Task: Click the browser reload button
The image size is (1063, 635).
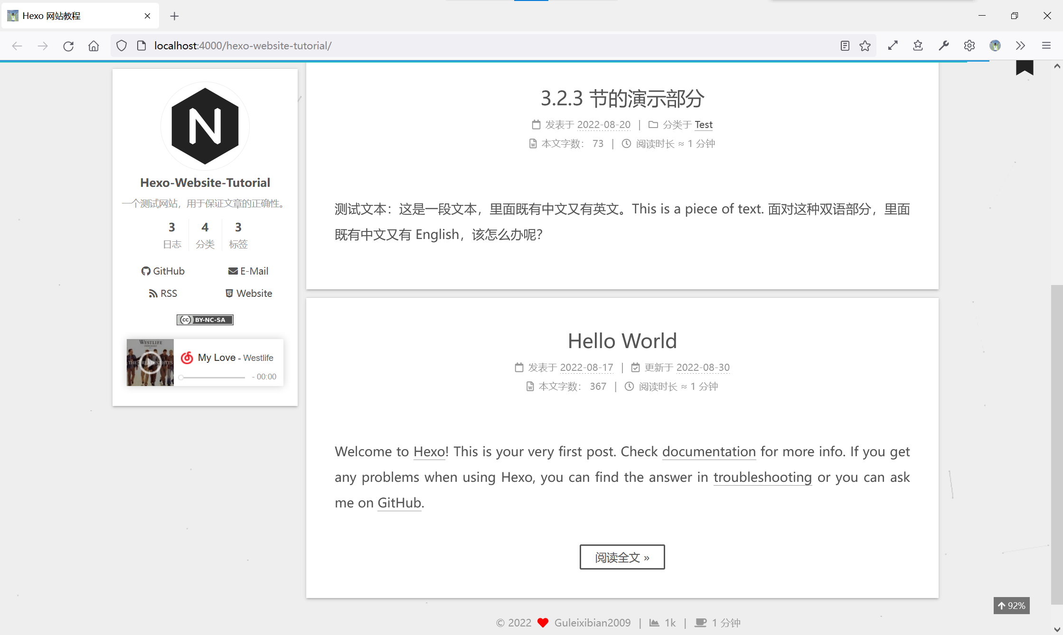Action: click(68, 46)
